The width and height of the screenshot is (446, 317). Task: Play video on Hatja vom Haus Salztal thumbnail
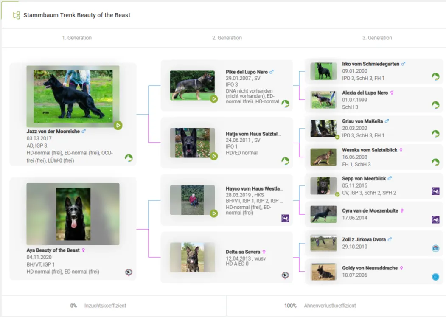pyautogui.click(x=214, y=156)
